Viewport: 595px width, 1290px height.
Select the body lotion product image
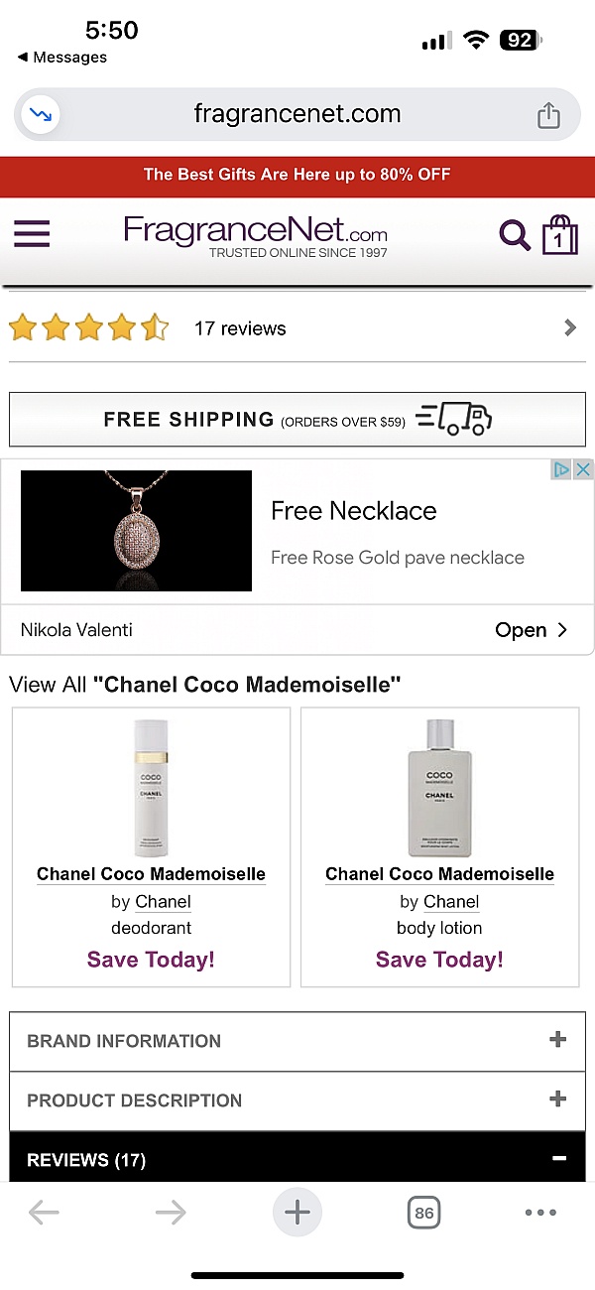439,789
